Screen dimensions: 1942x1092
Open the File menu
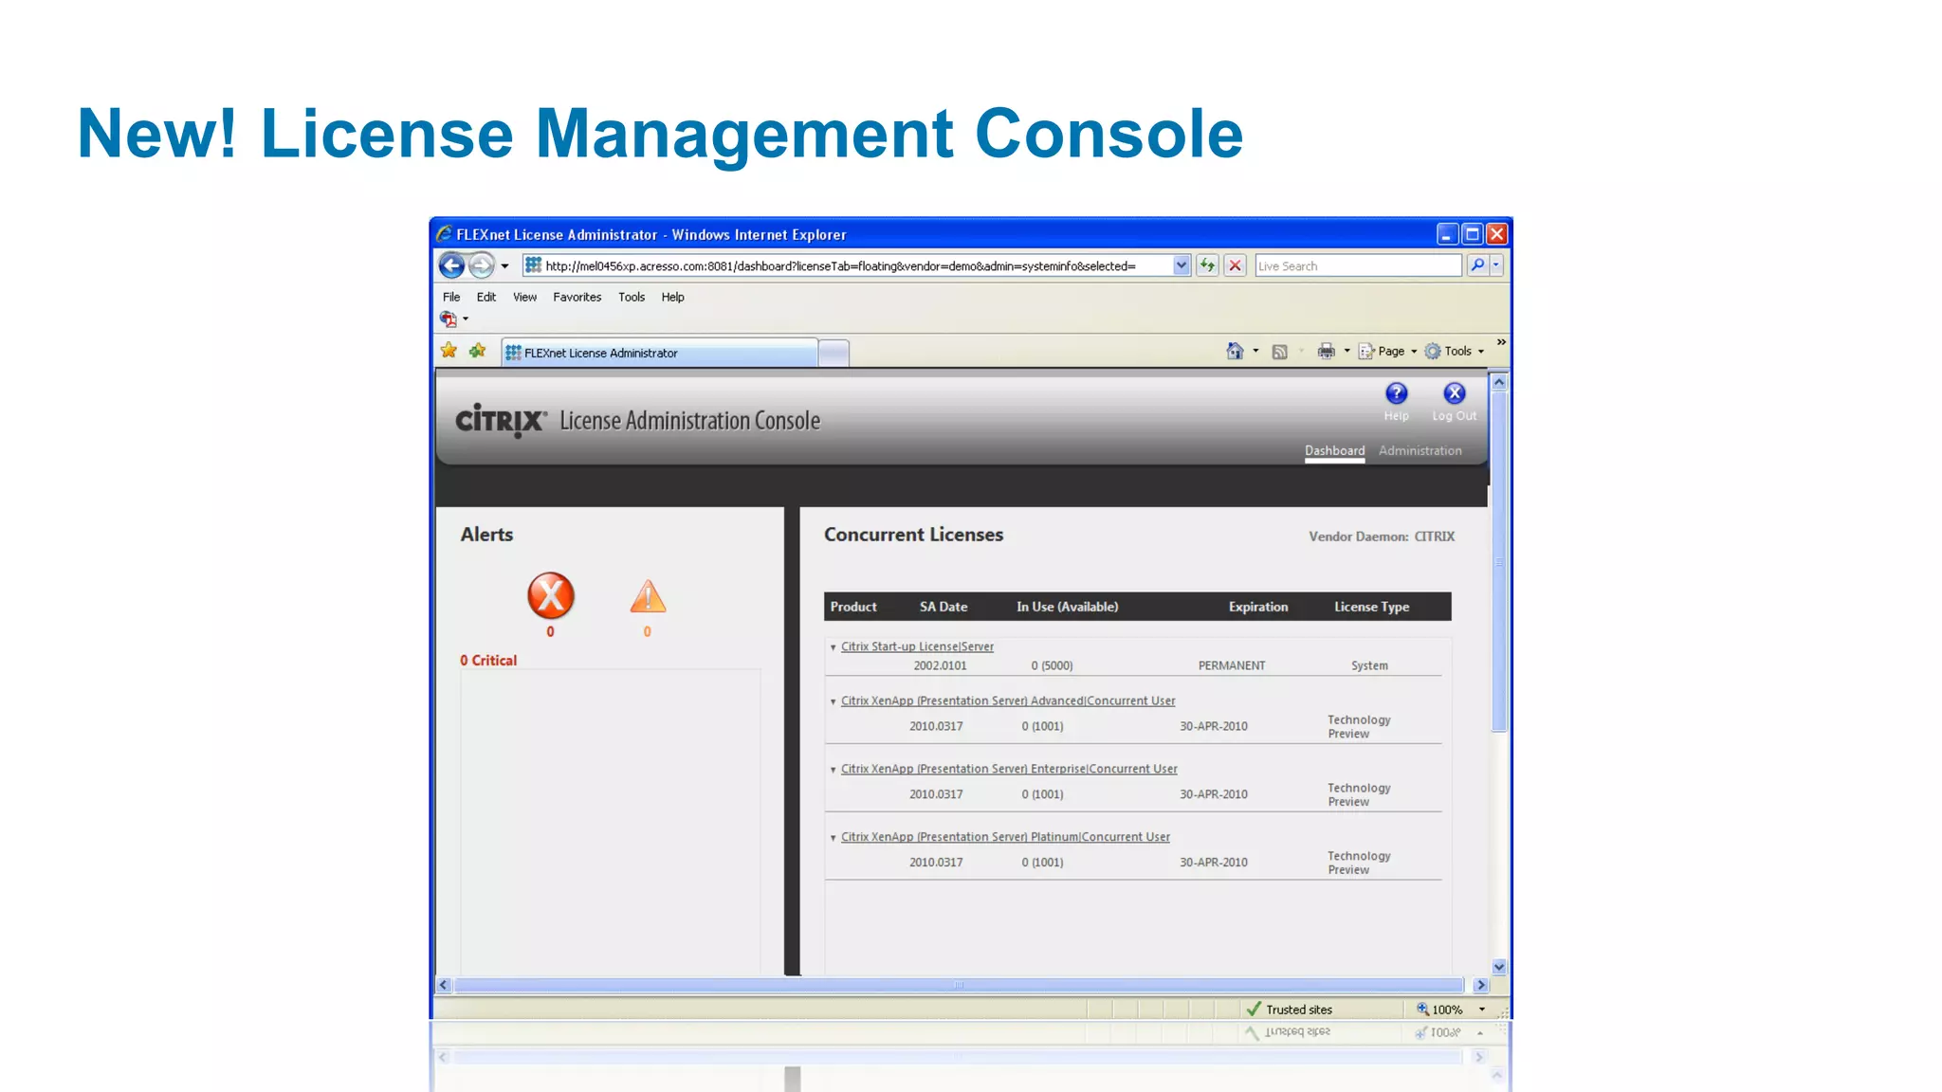(x=451, y=297)
